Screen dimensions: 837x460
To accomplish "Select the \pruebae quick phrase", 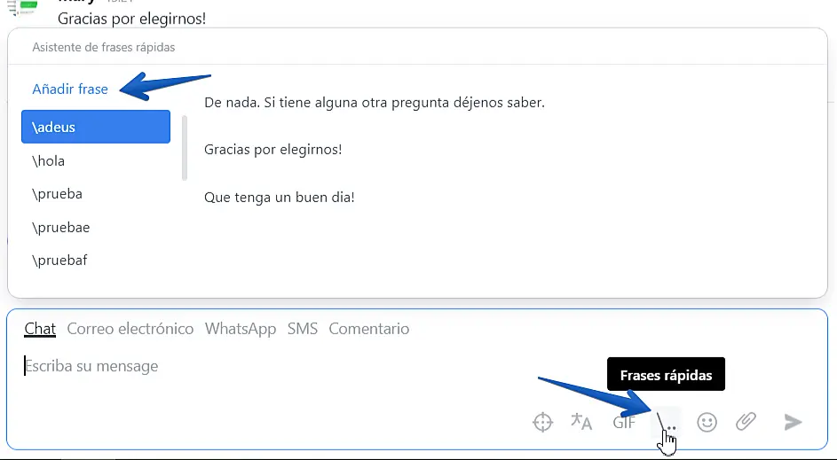I will tap(96, 227).
